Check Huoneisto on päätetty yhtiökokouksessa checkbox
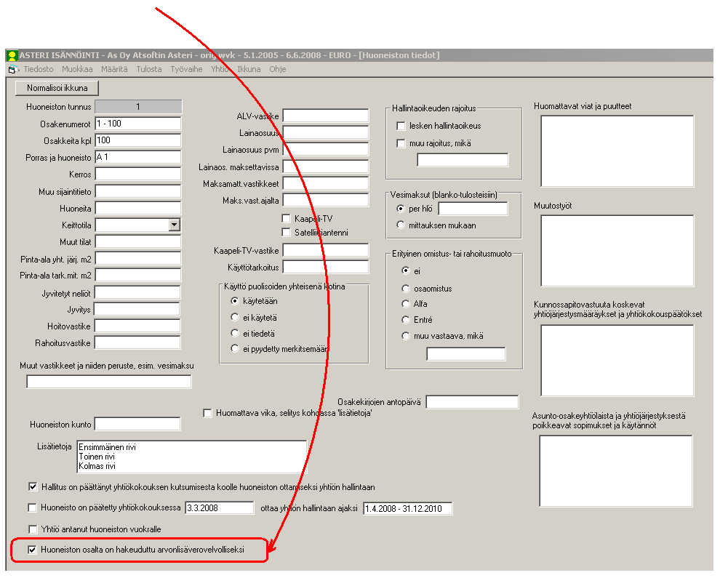This screenshot has width=720, height=578. (x=32, y=507)
